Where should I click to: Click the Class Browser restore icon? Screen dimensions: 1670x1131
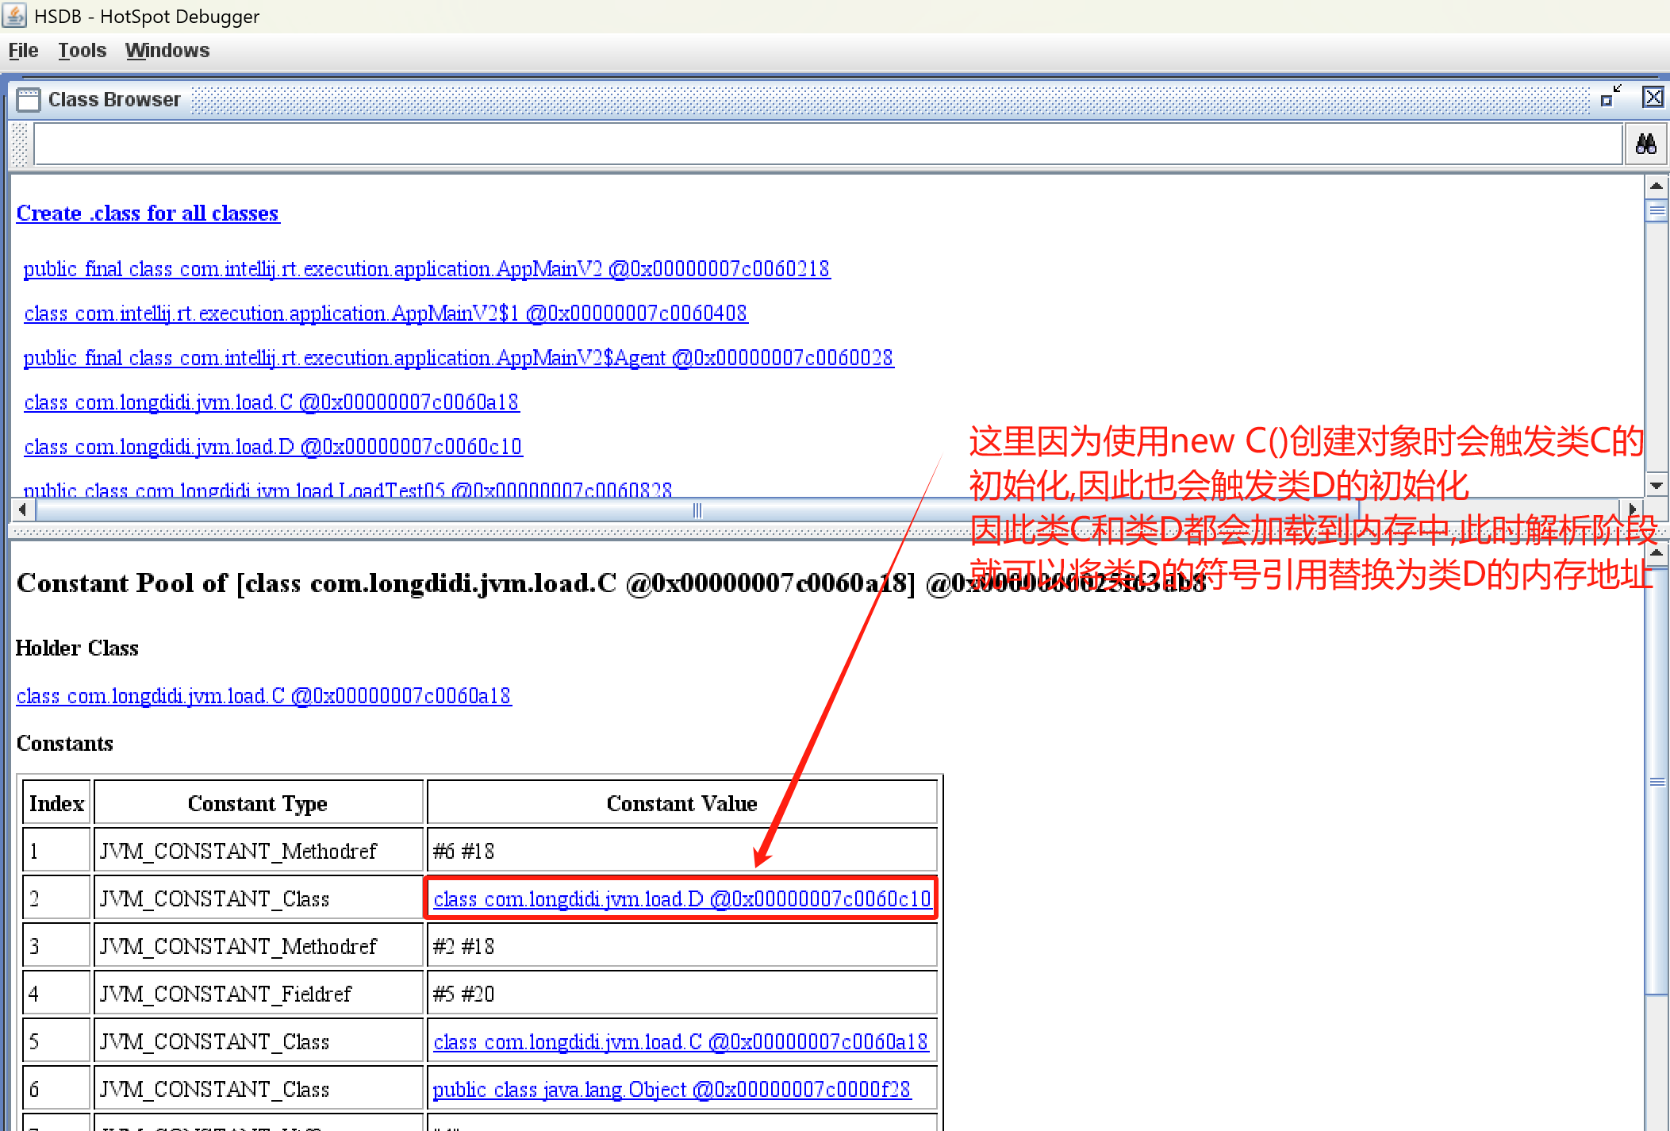point(1610,97)
